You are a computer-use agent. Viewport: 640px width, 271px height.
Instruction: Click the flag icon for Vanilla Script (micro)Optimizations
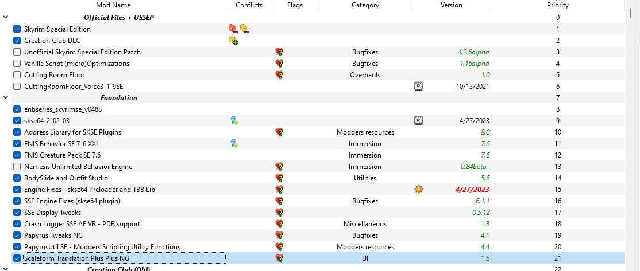tap(279, 64)
